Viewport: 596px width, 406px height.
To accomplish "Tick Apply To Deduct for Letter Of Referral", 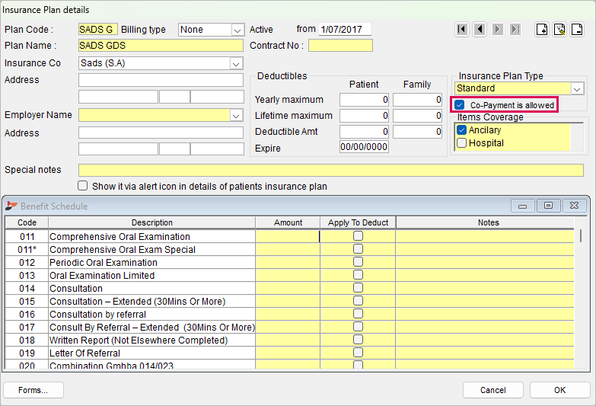I will point(358,353).
